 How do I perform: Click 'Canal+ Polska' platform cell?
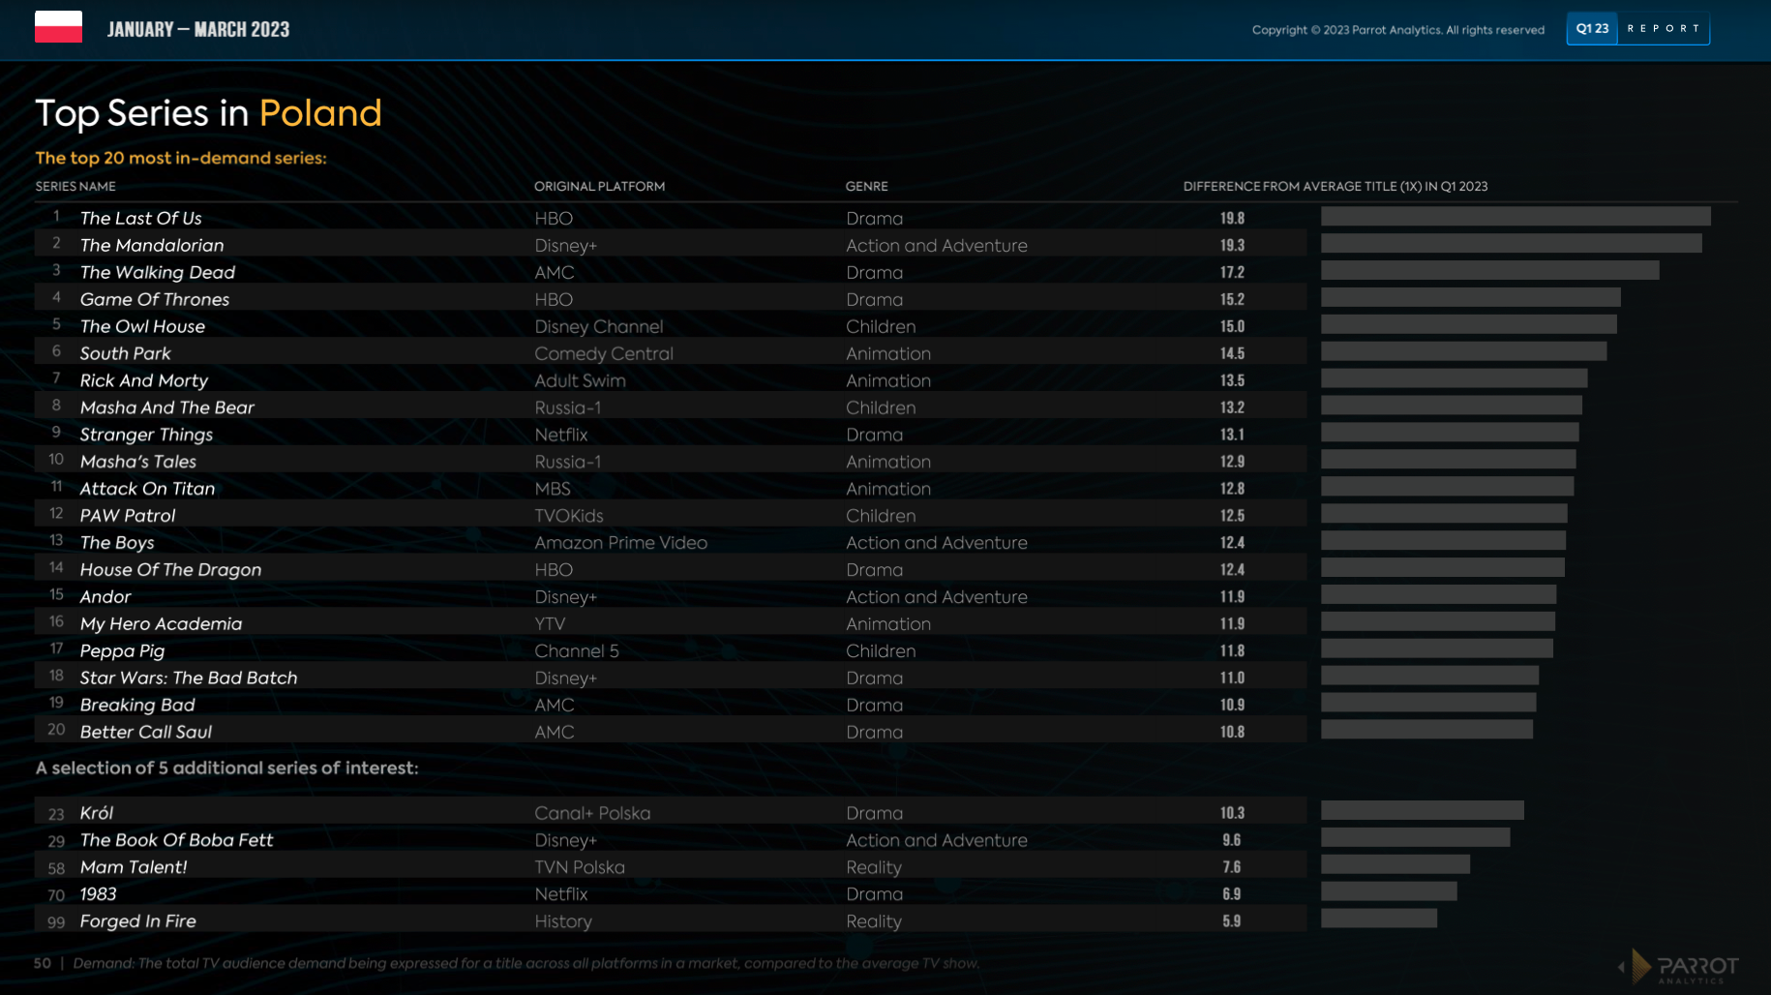592,813
